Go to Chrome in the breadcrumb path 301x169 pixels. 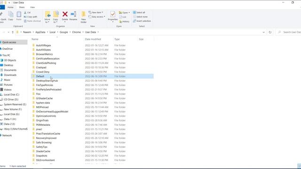pos(76,32)
